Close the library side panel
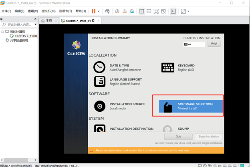The height and width of the screenshot is (167, 250). point(35,19)
